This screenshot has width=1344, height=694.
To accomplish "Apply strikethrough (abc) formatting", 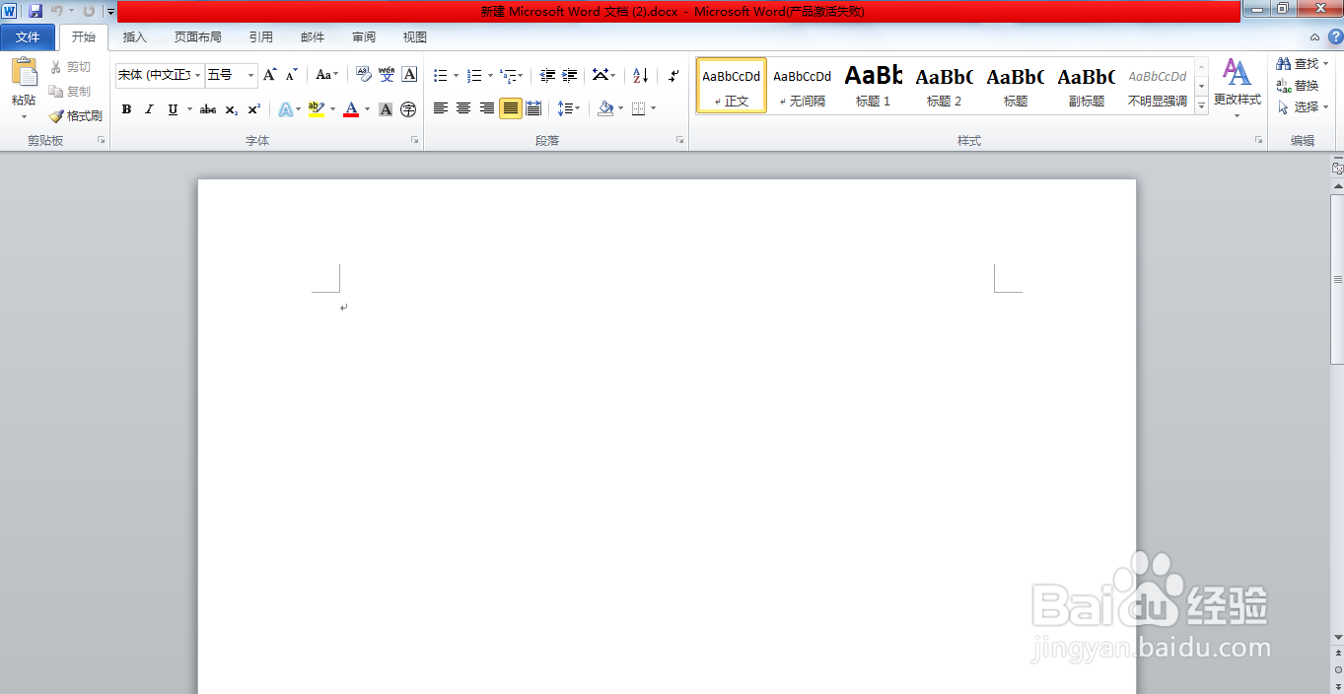I will point(208,109).
